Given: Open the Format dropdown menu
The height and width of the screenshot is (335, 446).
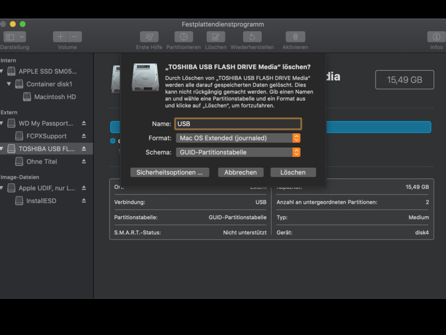Looking at the screenshot, I should point(238,138).
